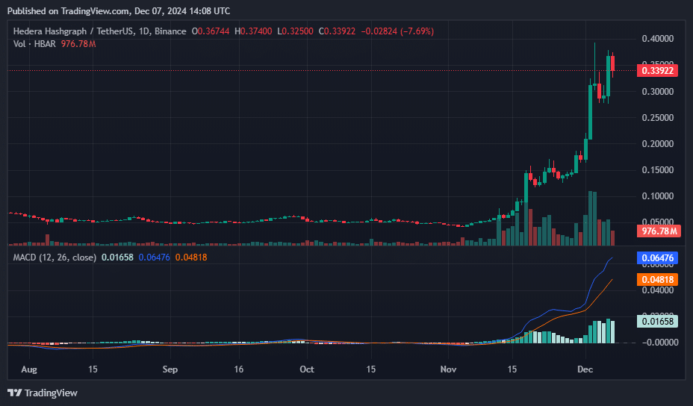Click the close value C0.33922
The width and height of the screenshot is (693, 406).
(x=337, y=31)
